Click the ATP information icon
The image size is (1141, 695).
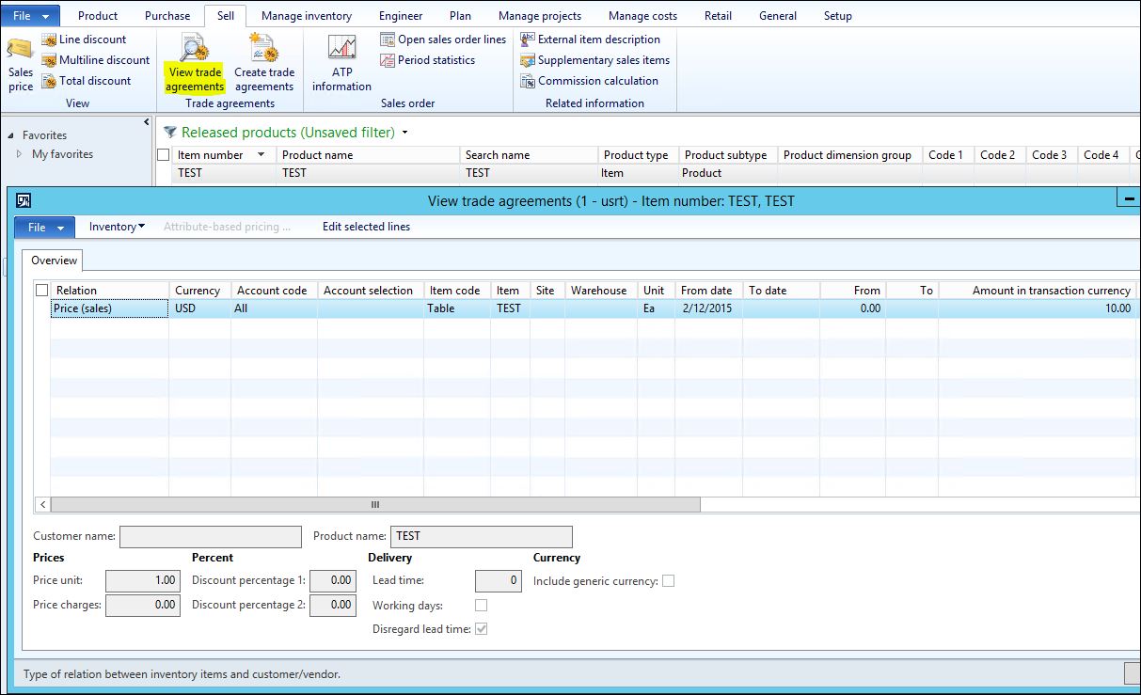[341, 48]
